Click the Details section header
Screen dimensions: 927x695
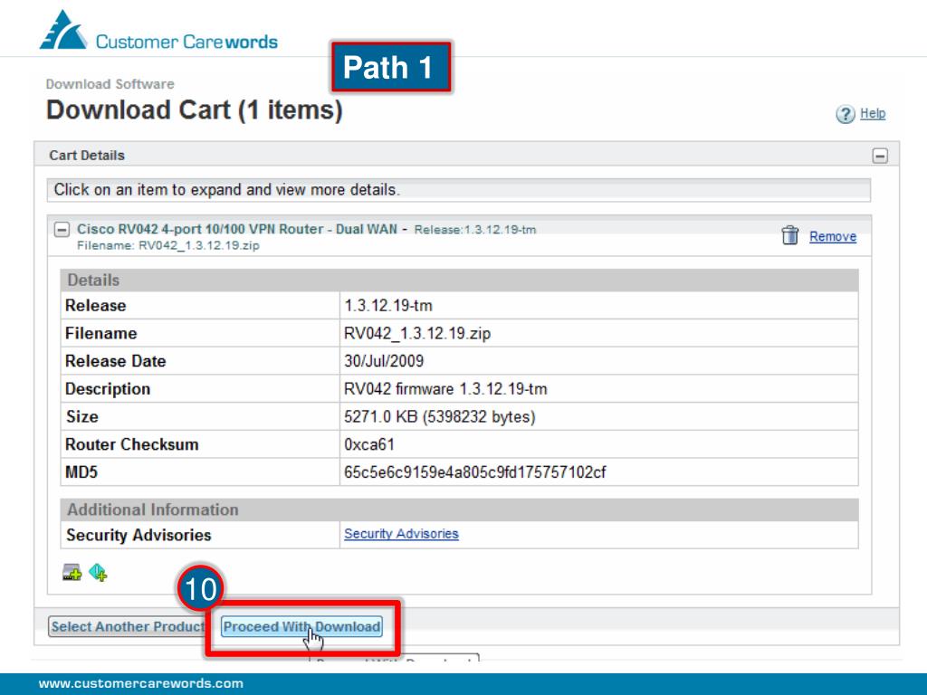click(459, 281)
